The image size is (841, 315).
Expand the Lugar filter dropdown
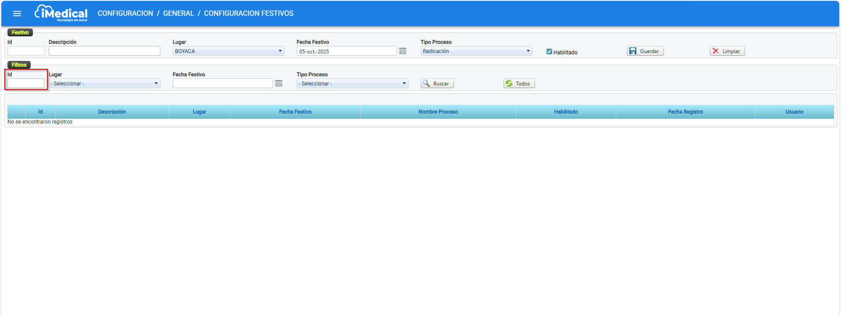coord(104,84)
